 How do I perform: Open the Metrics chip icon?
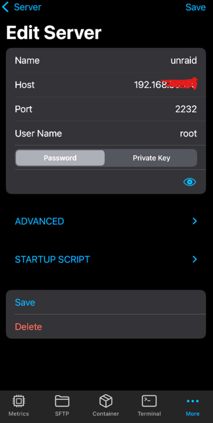click(x=19, y=401)
